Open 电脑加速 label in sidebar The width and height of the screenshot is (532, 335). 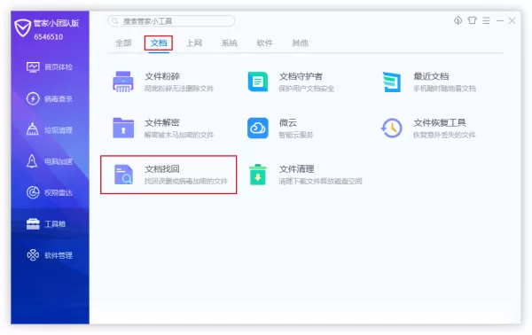coord(59,161)
